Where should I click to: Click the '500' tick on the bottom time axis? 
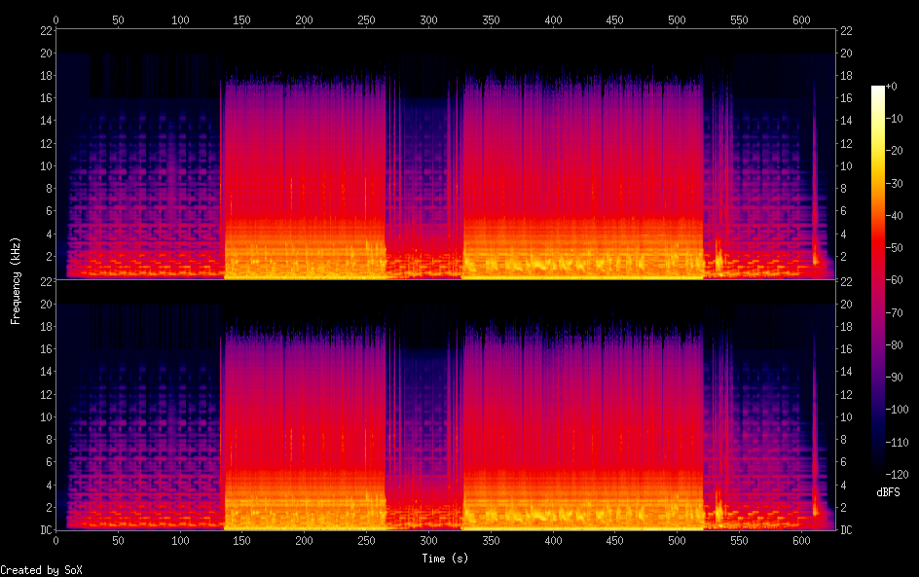(x=677, y=541)
